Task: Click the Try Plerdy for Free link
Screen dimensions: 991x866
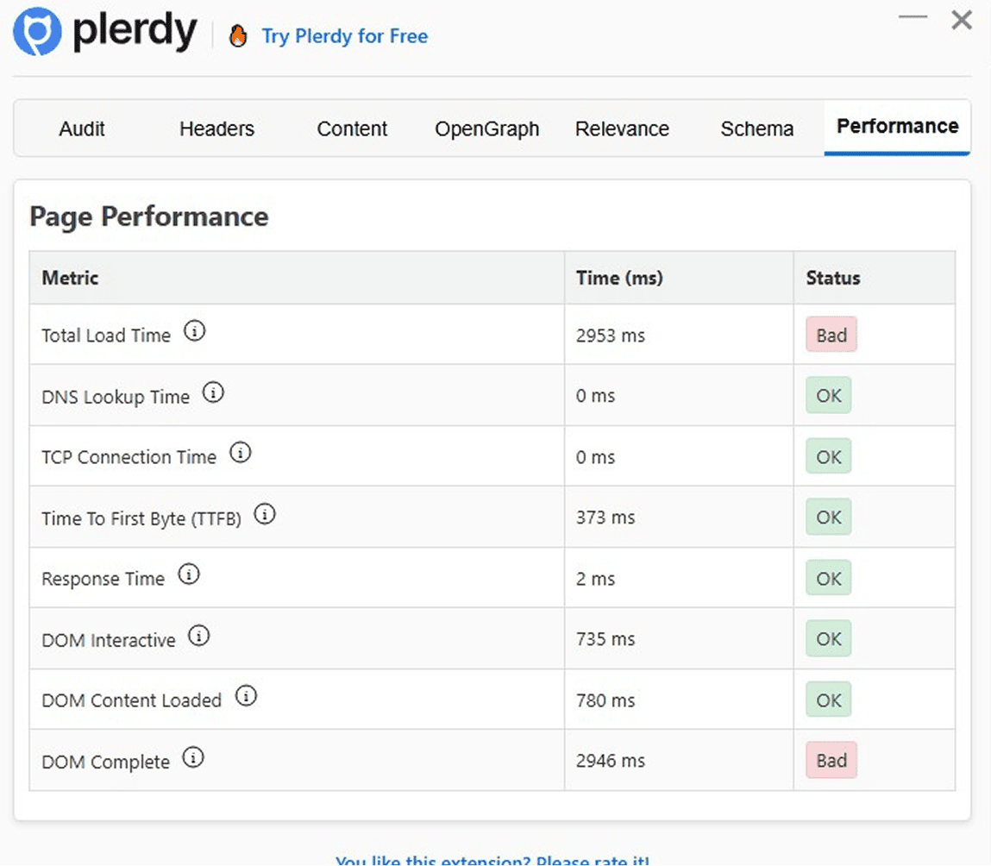Action: [345, 36]
